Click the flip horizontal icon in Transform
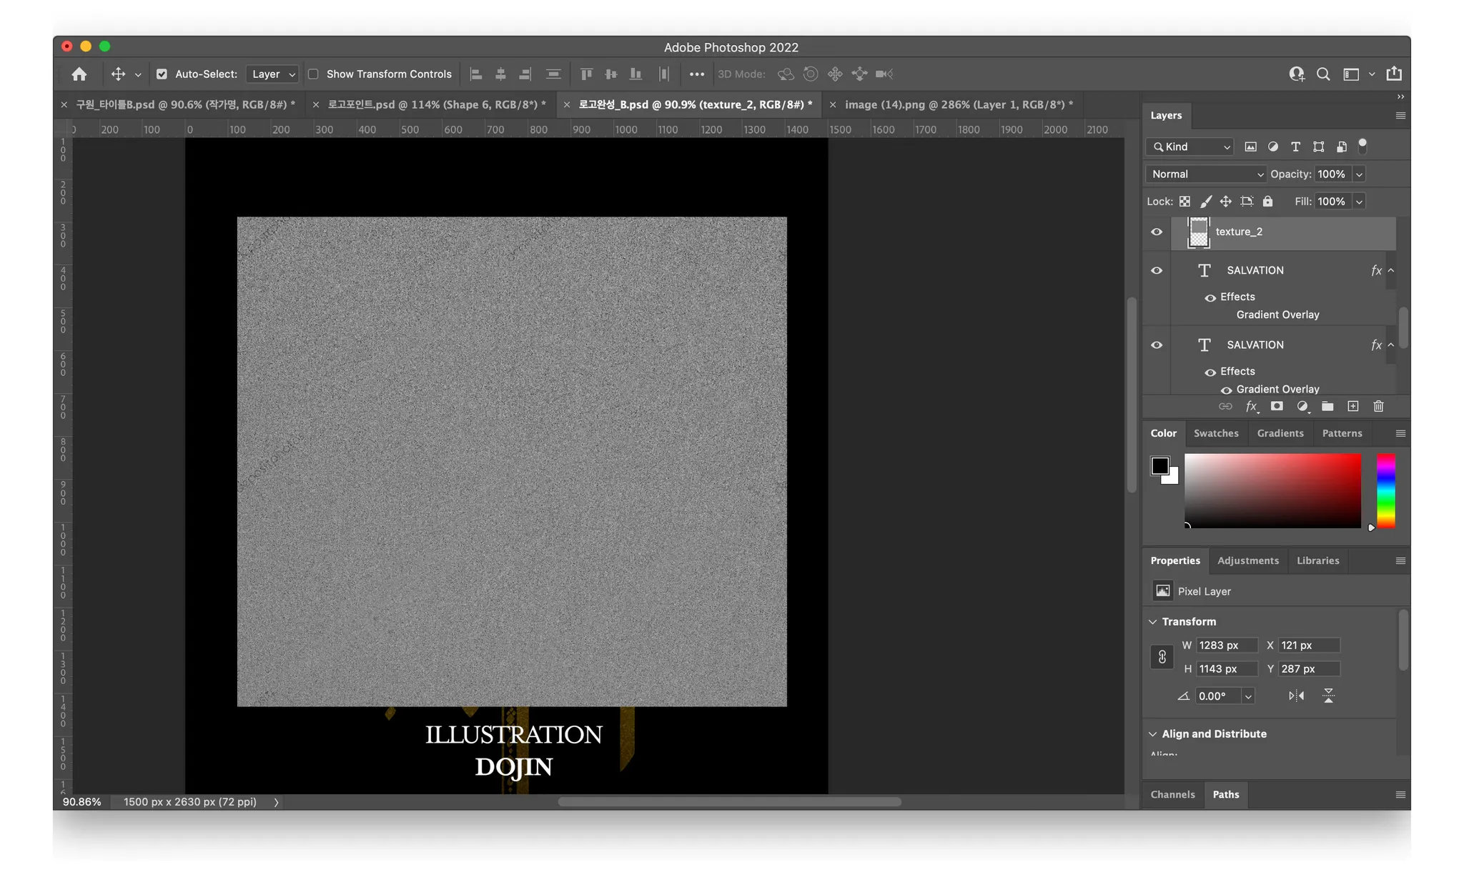This screenshot has height=880, width=1464. coord(1296,696)
